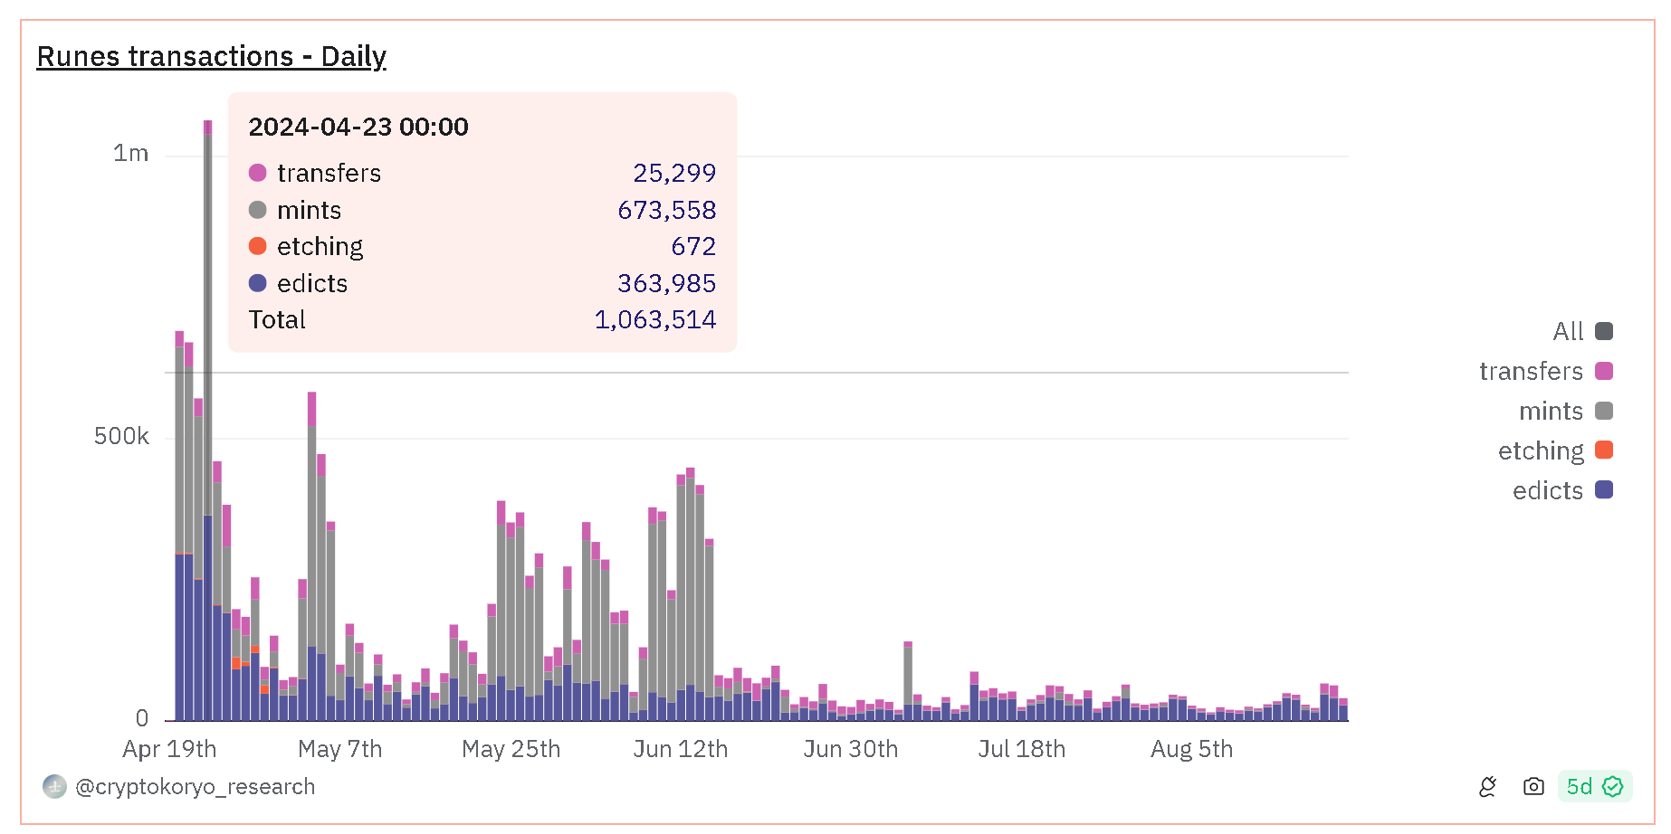Toggle etching series label in legend
Image resolution: width=1671 pixels, height=834 pixels.
(x=1540, y=450)
